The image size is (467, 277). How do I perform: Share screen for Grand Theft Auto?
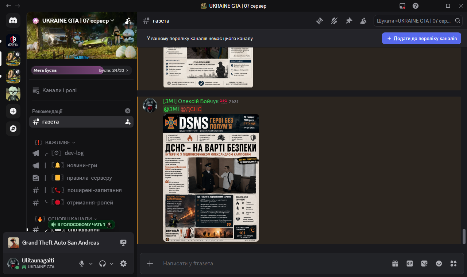click(123, 243)
